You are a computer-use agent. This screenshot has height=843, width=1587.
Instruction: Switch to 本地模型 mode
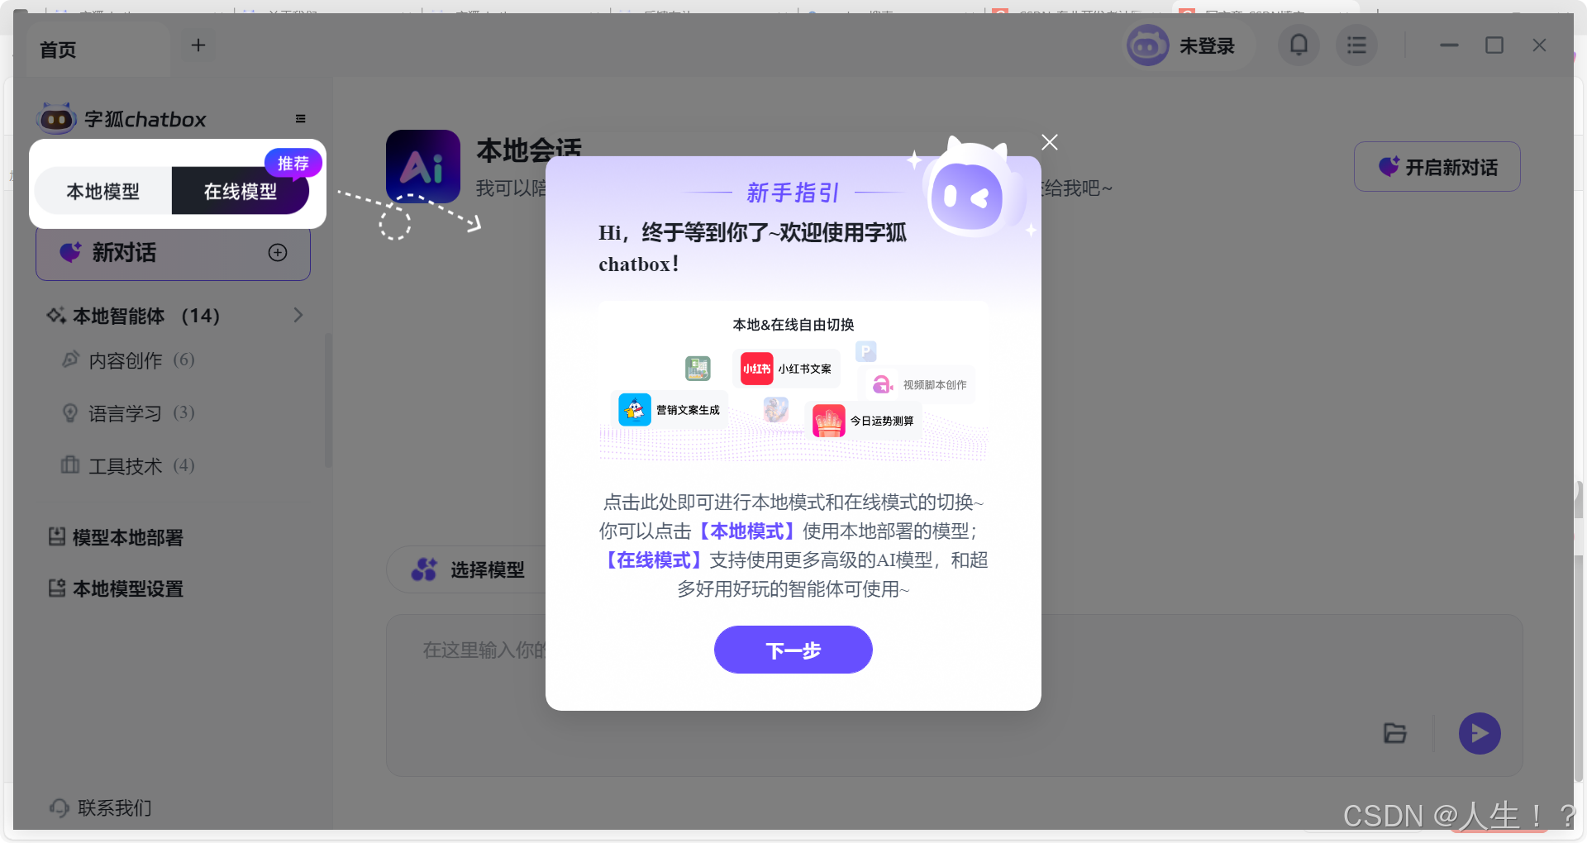tap(103, 191)
